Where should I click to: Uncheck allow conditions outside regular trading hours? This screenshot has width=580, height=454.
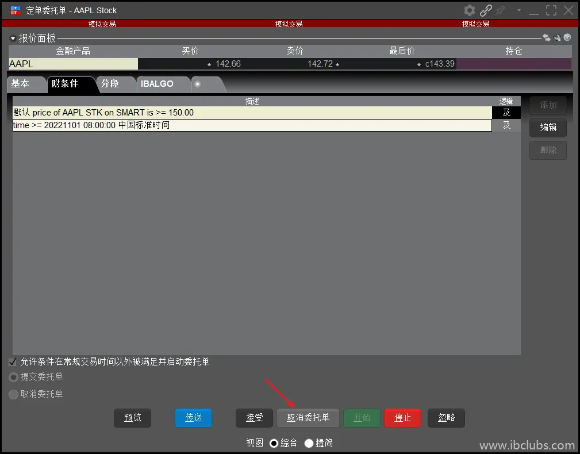coord(13,362)
